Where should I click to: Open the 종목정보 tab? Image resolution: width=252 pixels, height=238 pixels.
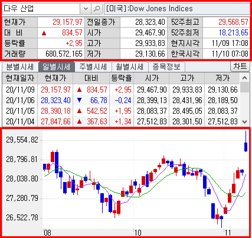pyautogui.click(x=166, y=67)
